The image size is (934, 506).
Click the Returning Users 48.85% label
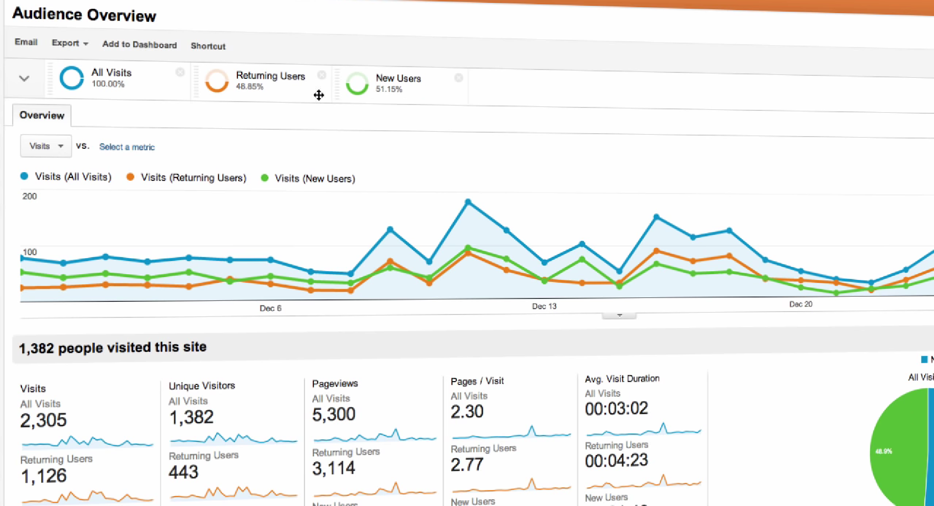(x=270, y=81)
